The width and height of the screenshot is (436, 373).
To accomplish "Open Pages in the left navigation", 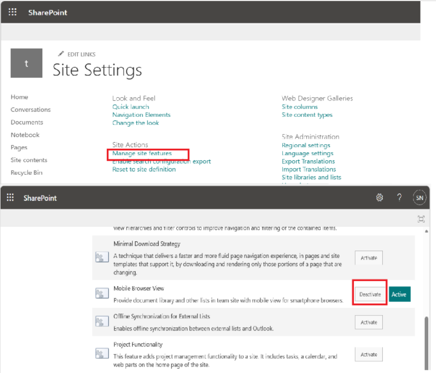I will click(19, 148).
